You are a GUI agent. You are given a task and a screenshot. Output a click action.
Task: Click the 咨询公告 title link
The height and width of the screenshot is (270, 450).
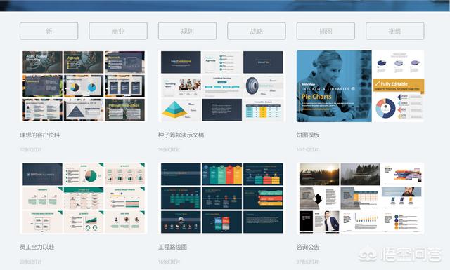[x=308, y=247]
